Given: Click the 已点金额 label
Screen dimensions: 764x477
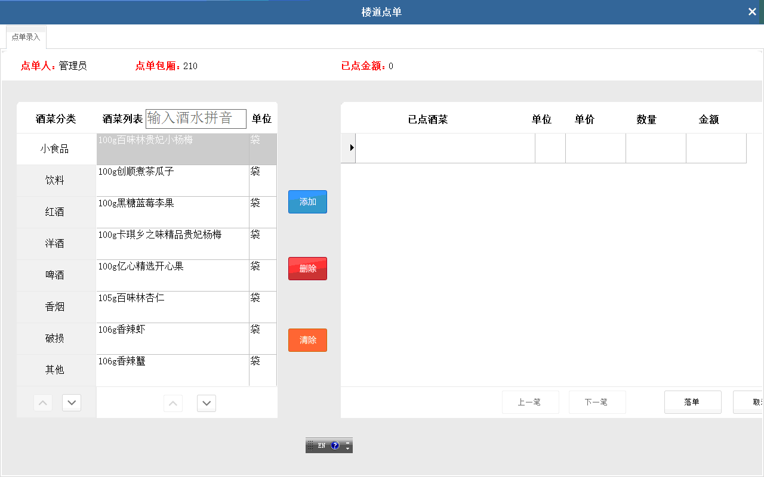Looking at the screenshot, I should [x=363, y=66].
